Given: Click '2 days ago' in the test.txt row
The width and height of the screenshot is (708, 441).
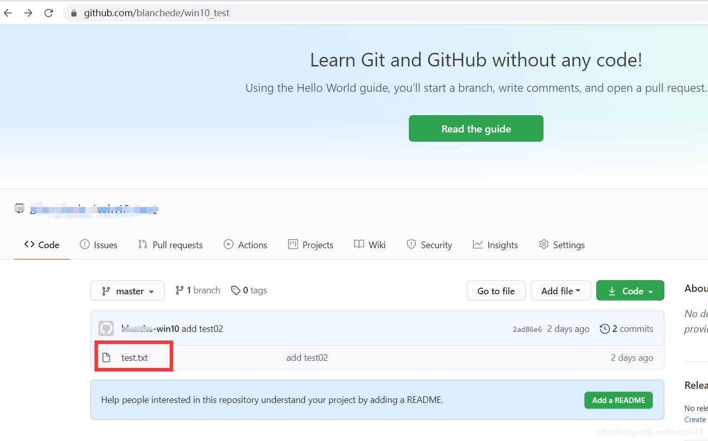Looking at the screenshot, I should point(632,358).
